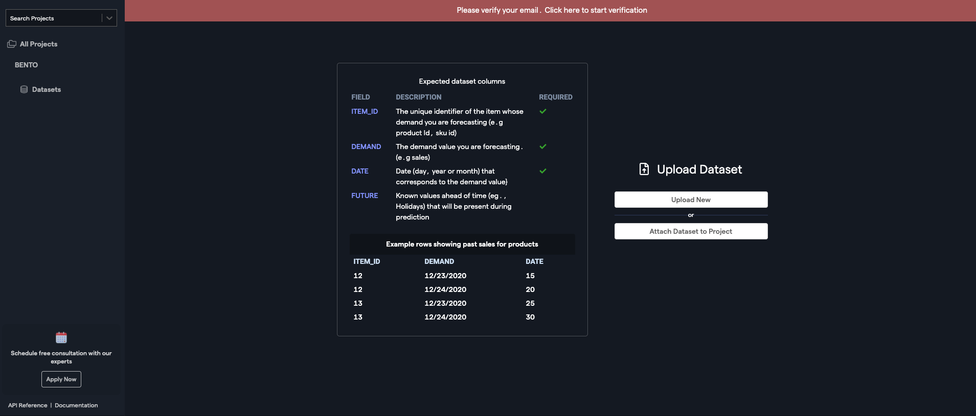Open All Projects in sidebar
This screenshot has width=976, height=416.
point(38,44)
